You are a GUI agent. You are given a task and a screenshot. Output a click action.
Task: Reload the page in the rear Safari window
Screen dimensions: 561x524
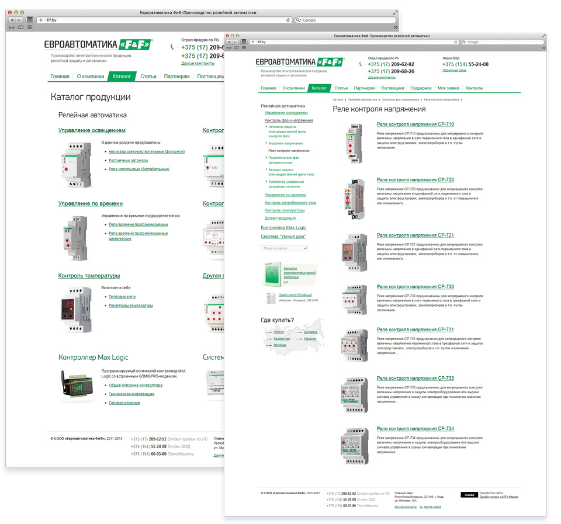[288, 20]
